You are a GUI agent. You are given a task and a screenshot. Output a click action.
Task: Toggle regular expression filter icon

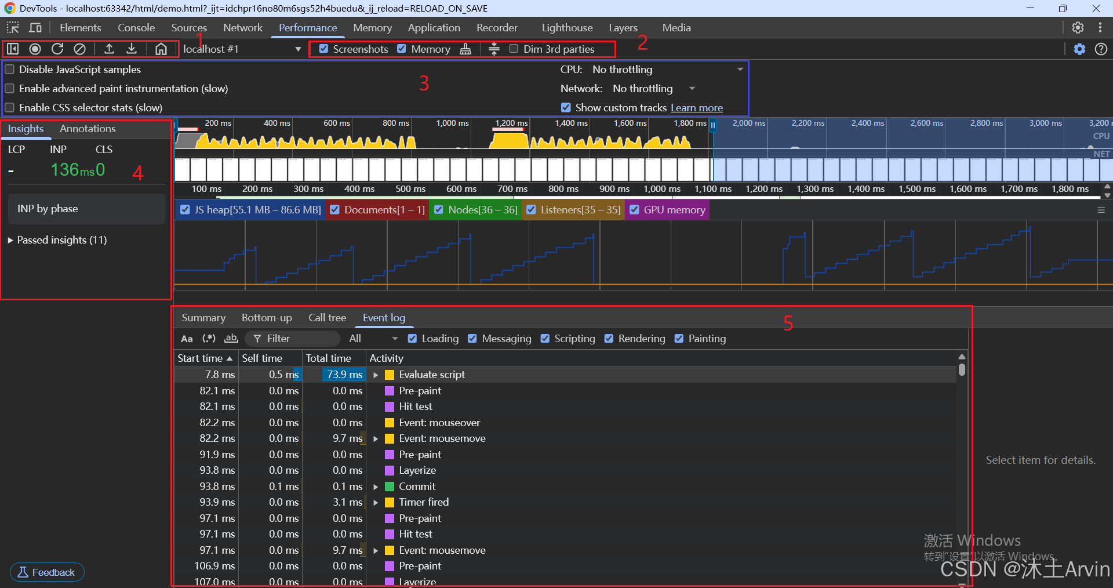tap(209, 339)
